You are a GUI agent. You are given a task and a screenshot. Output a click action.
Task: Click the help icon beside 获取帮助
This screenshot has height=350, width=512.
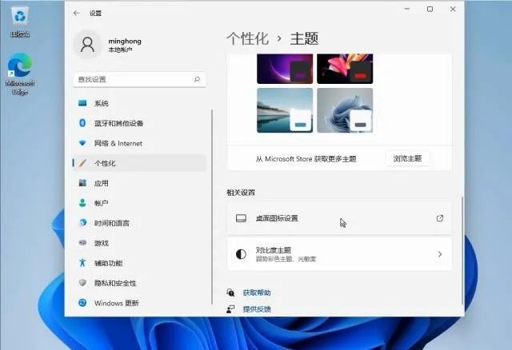[x=230, y=292]
